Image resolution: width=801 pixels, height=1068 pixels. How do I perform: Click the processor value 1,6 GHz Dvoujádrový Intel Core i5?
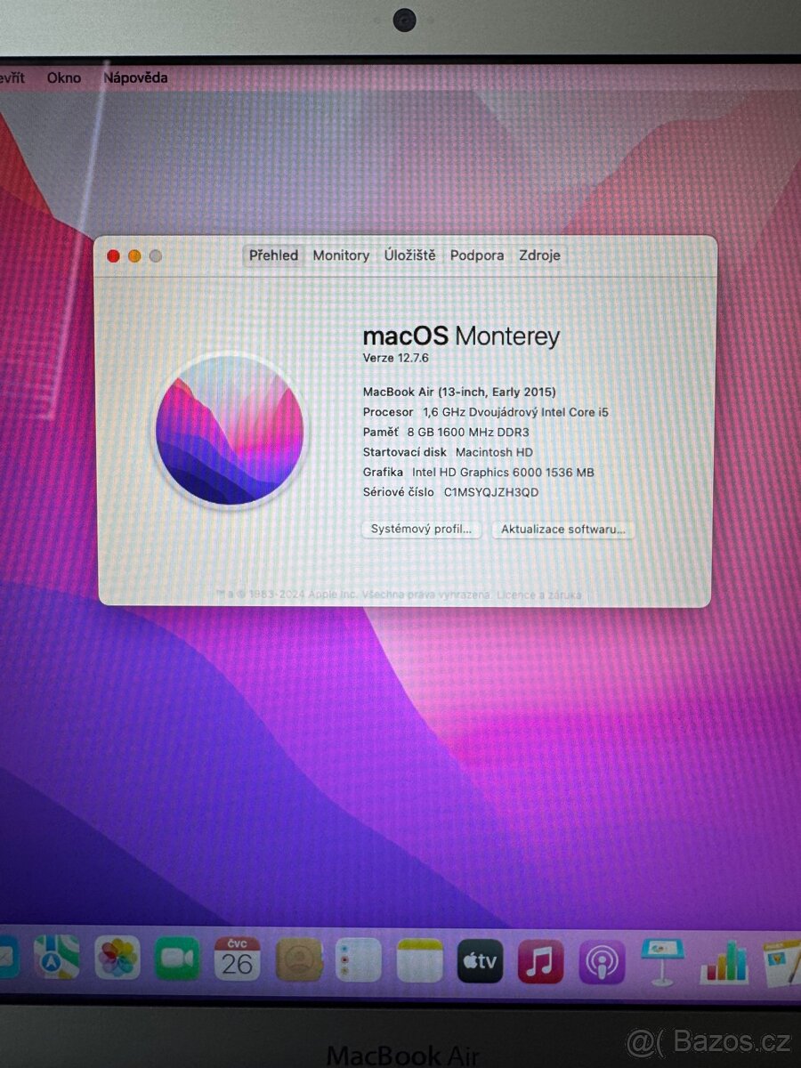(515, 412)
